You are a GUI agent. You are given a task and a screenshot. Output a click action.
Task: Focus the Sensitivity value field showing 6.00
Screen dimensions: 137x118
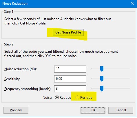coord(70,79)
